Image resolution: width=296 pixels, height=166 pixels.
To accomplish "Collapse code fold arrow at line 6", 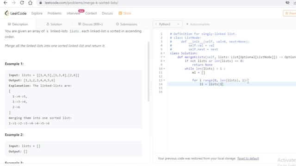I will [x=164, y=53].
